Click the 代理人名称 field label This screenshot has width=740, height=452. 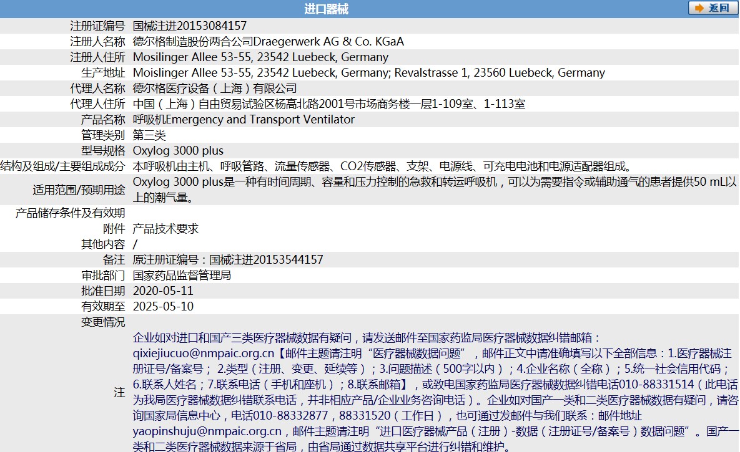(97, 88)
